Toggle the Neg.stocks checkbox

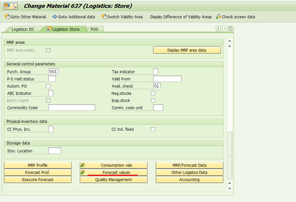[153, 93]
